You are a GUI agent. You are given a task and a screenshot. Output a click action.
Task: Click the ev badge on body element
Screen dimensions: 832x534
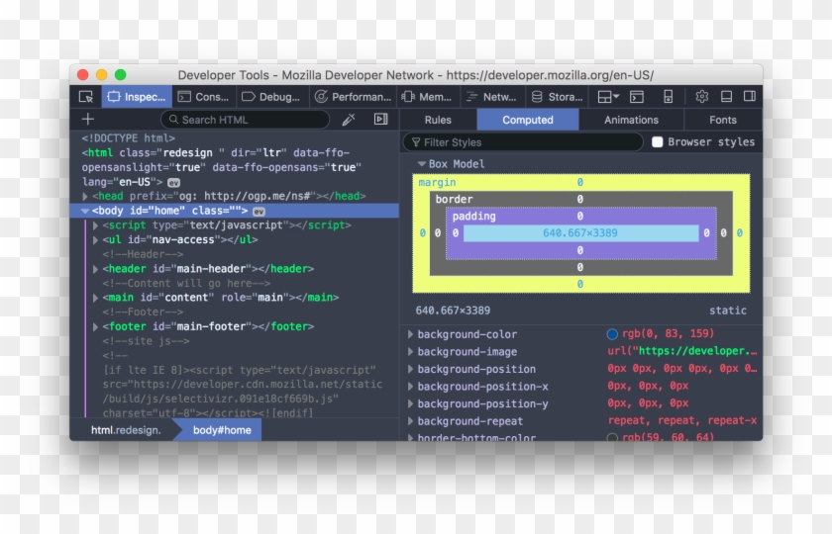pos(259,211)
